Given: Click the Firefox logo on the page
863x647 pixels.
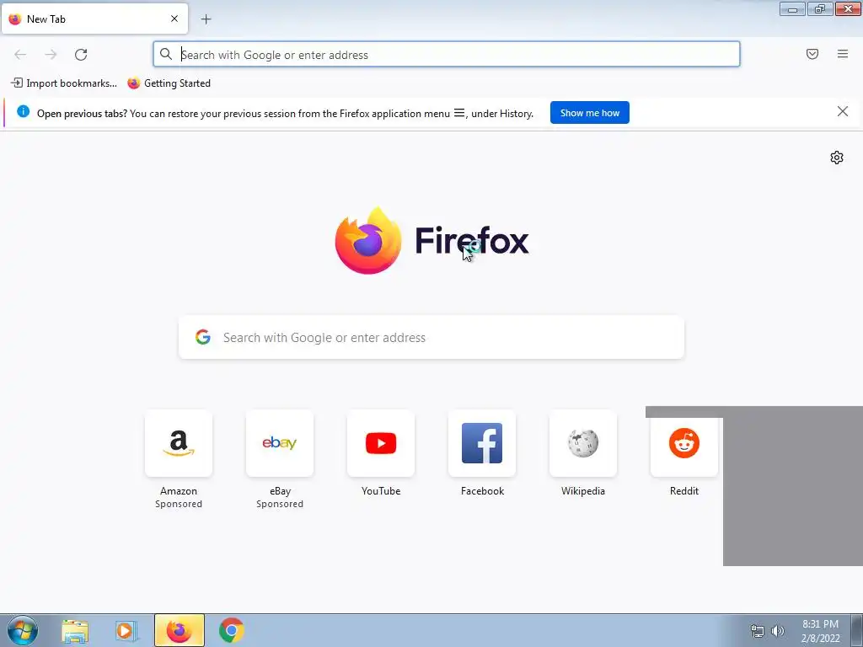Looking at the screenshot, I should tap(367, 240).
